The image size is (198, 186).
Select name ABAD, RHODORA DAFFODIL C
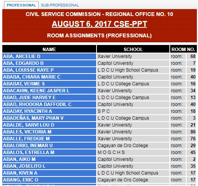point(49,104)
